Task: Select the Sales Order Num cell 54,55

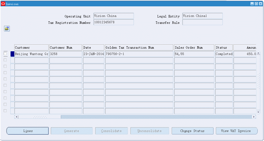Action: (194, 54)
